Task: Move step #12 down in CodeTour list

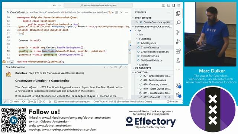Action: tap(169, 97)
